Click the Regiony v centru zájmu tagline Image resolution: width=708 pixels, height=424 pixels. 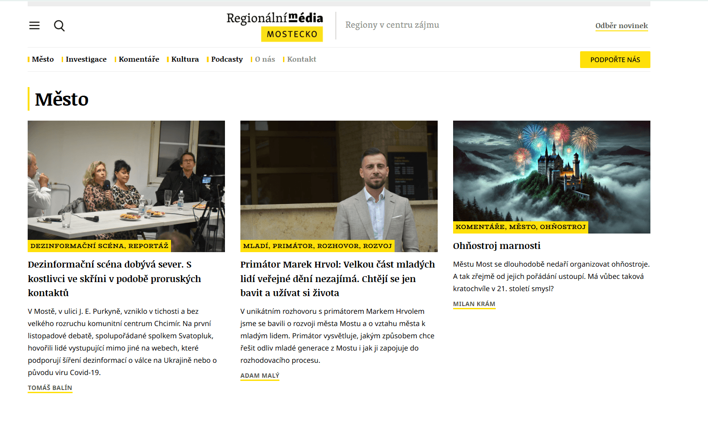(x=392, y=25)
